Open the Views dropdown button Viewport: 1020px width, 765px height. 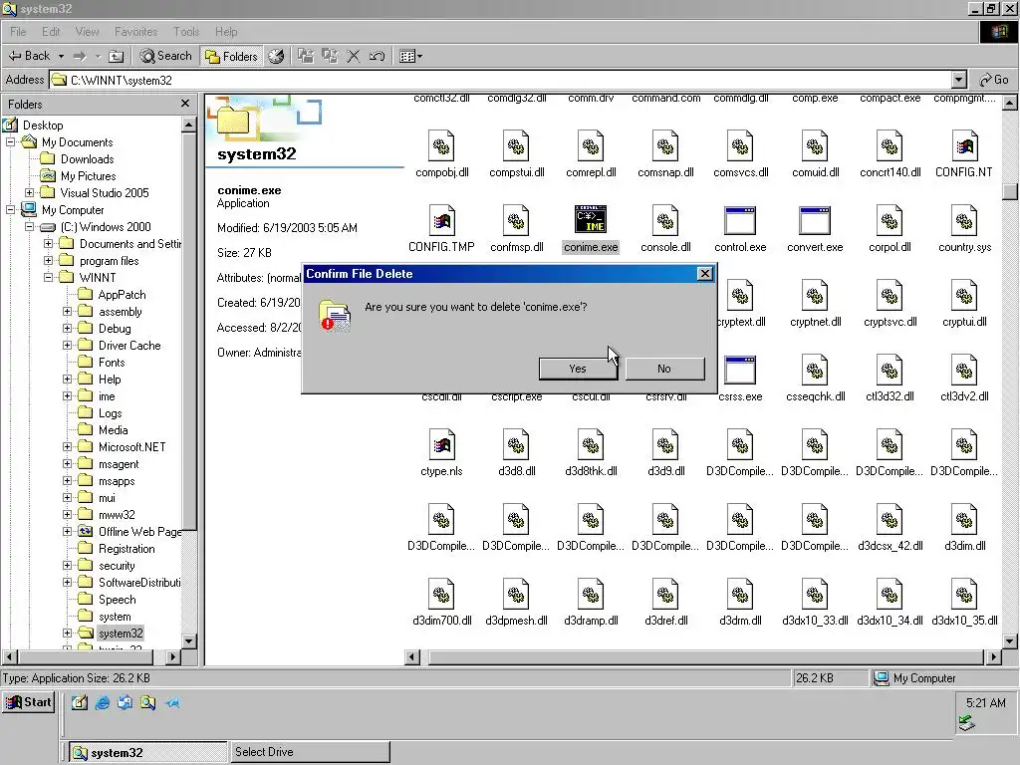410,56
